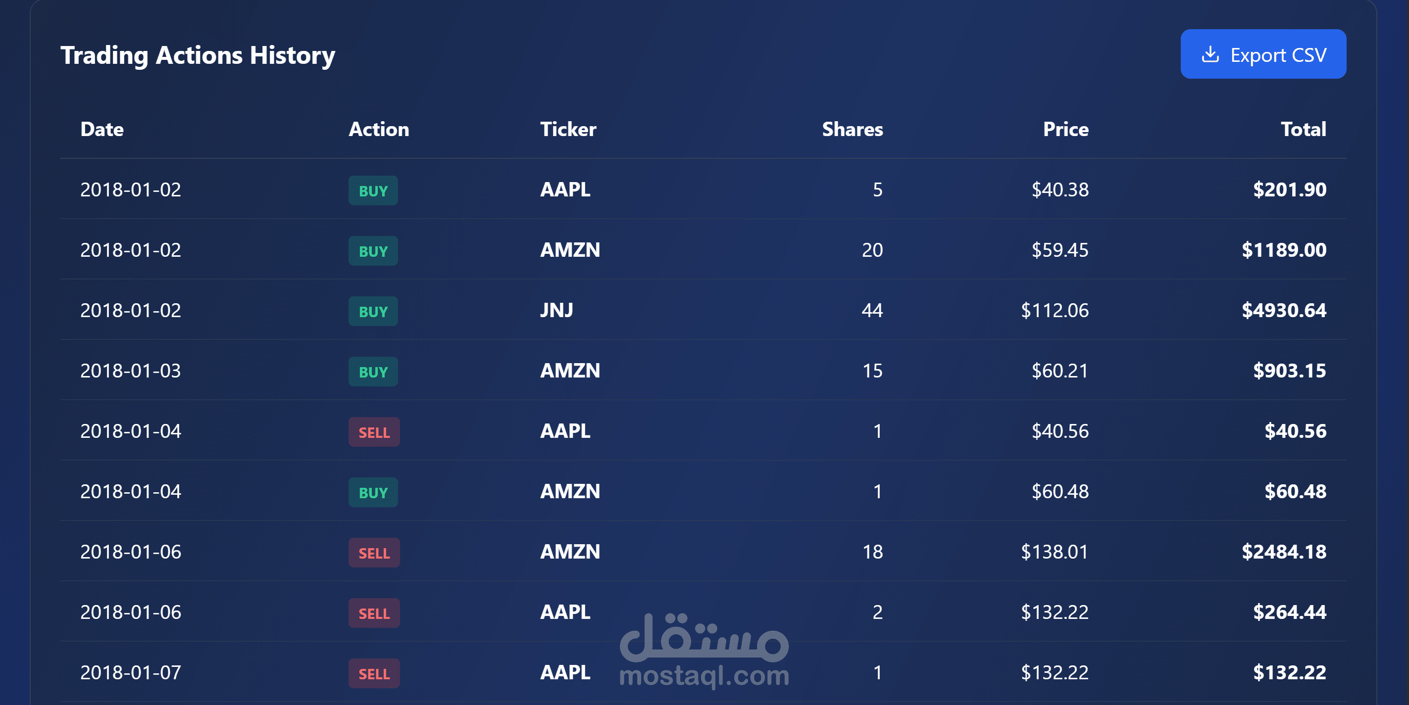Click the BUY badge on JNJ row

(x=373, y=312)
